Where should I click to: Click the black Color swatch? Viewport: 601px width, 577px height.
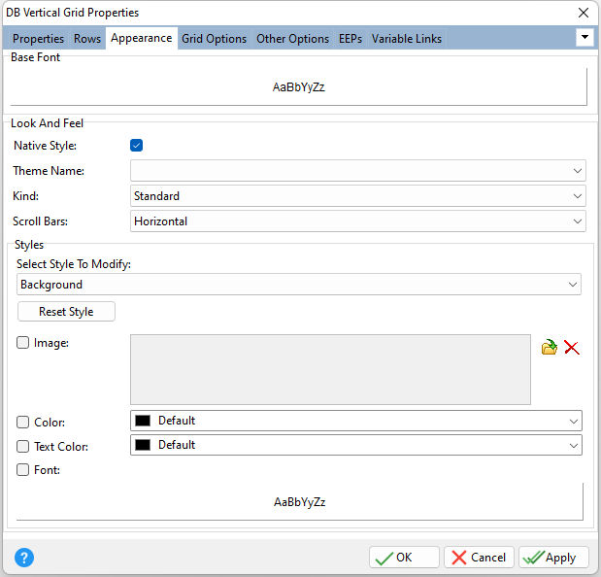(x=143, y=421)
